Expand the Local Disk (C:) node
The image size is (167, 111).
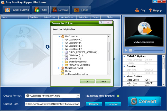62,40
